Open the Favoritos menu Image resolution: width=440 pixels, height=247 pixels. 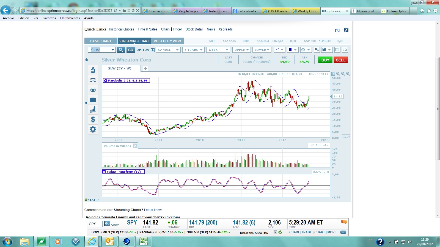tap(49, 18)
